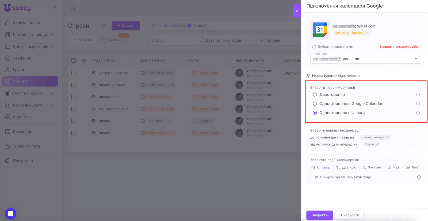Click the Google Calendar logo icon
Viewport: 428px width, 221px height.
pos(320,29)
